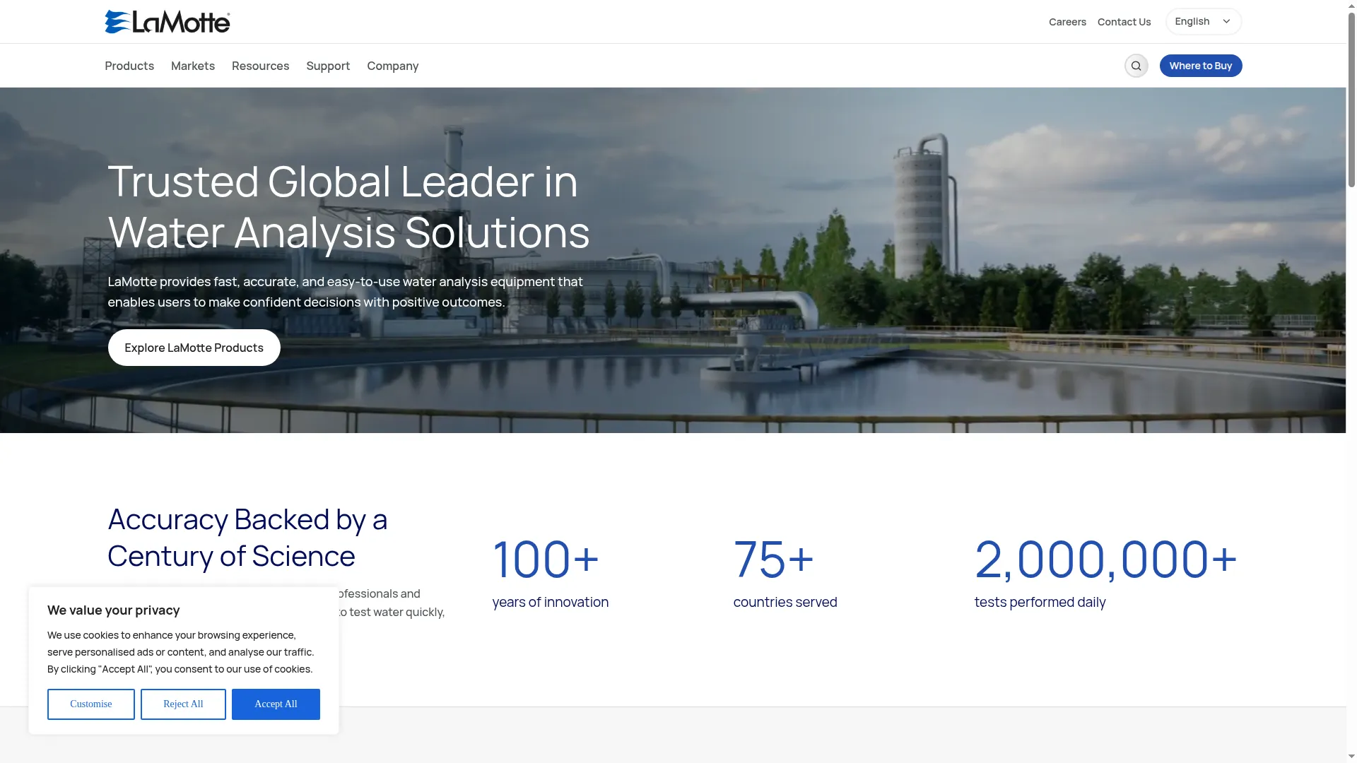The image size is (1357, 763).
Task: Click the 'Trusted Global Leader in Water Analysis Solutions' heading
Action: pos(348,206)
